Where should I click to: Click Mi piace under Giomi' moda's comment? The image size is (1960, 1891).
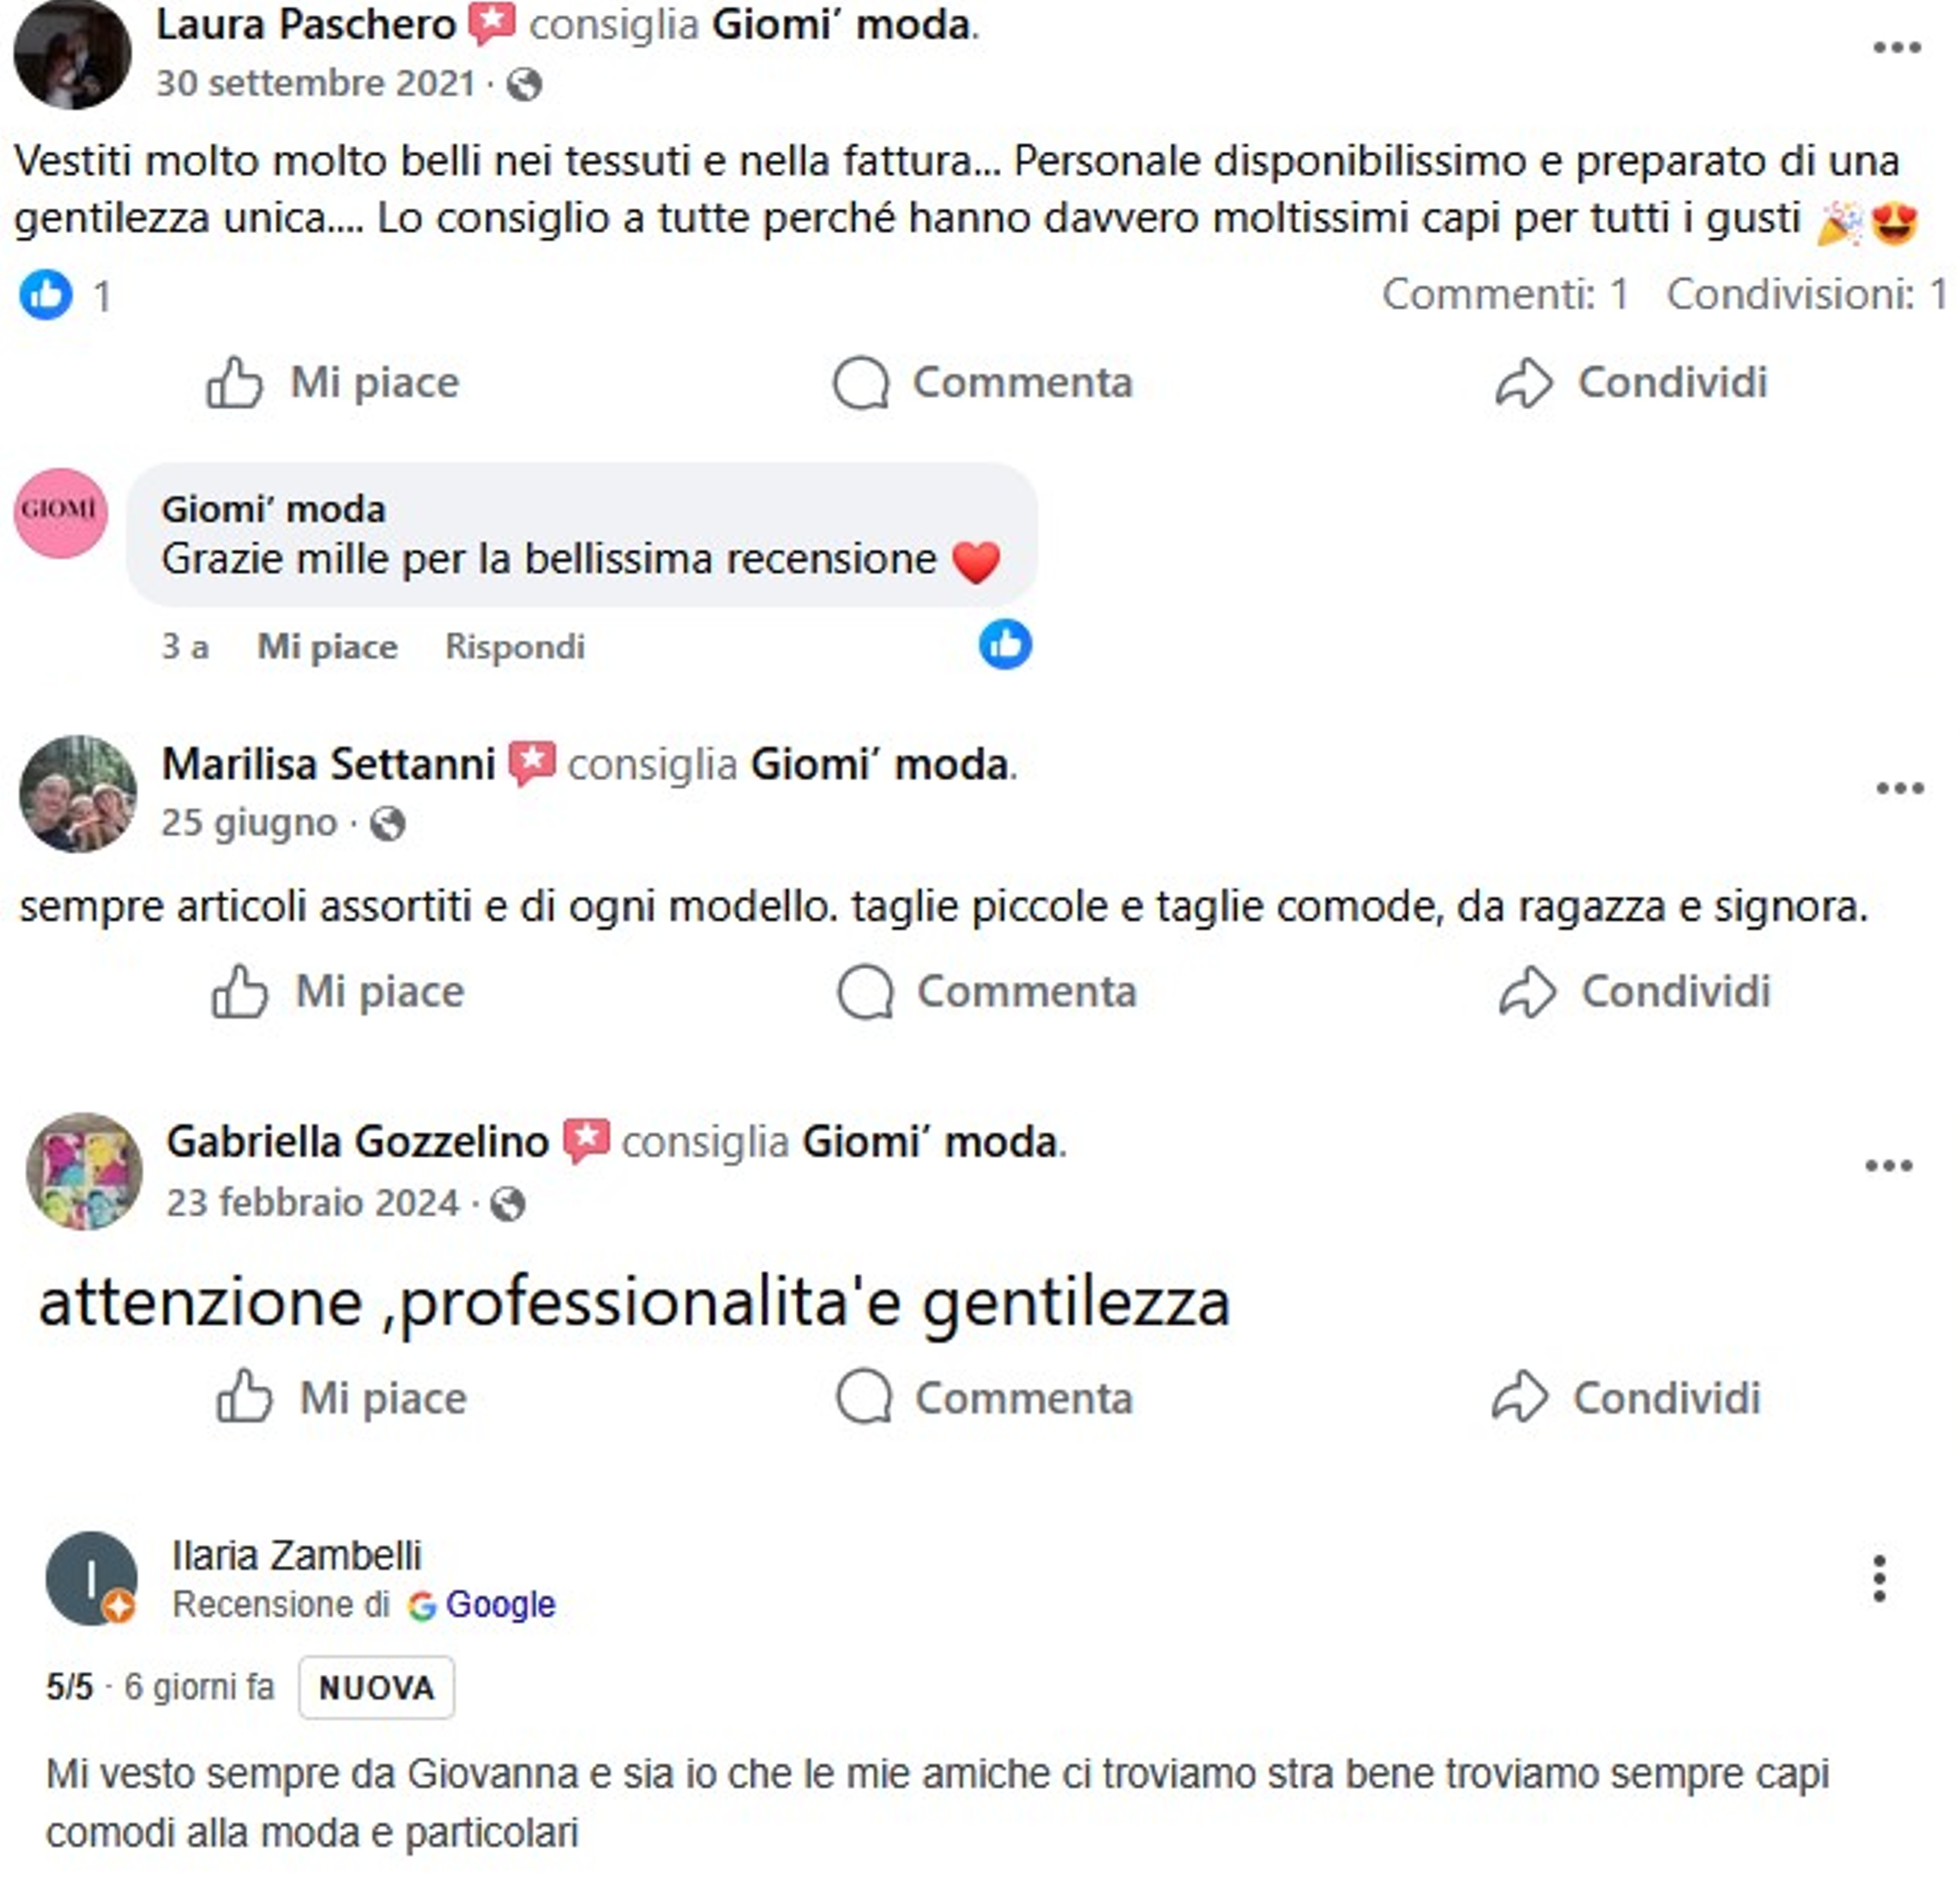pyautogui.click(x=328, y=646)
